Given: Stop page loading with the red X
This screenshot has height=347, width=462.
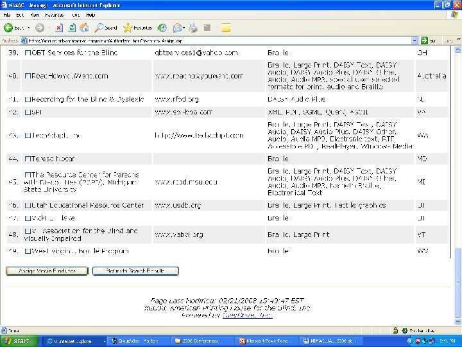Looking at the screenshot, I should pyautogui.click(x=59, y=28).
